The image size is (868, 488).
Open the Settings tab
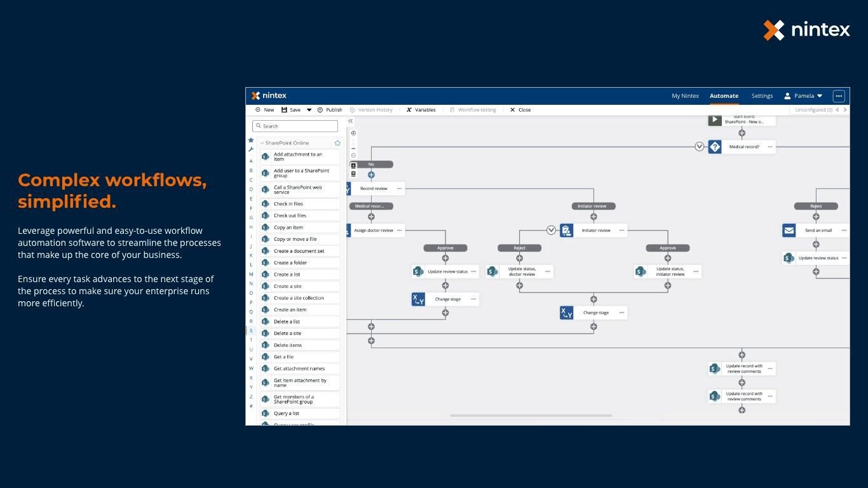coord(762,96)
